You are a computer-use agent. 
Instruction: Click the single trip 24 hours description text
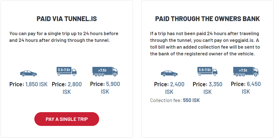[x=64, y=37]
